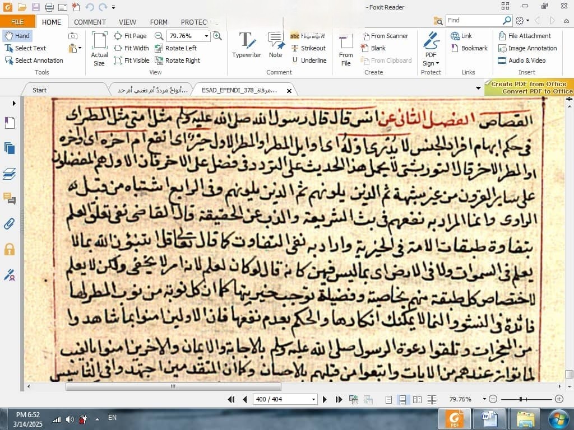
Task: Click the Zoom In magnifier icon
Action: point(217,36)
